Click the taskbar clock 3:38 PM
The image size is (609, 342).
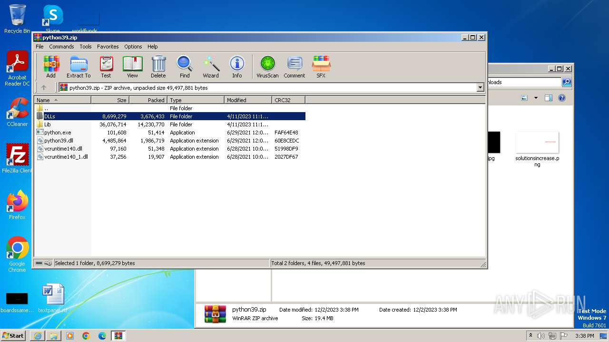click(x=584, y=336)
